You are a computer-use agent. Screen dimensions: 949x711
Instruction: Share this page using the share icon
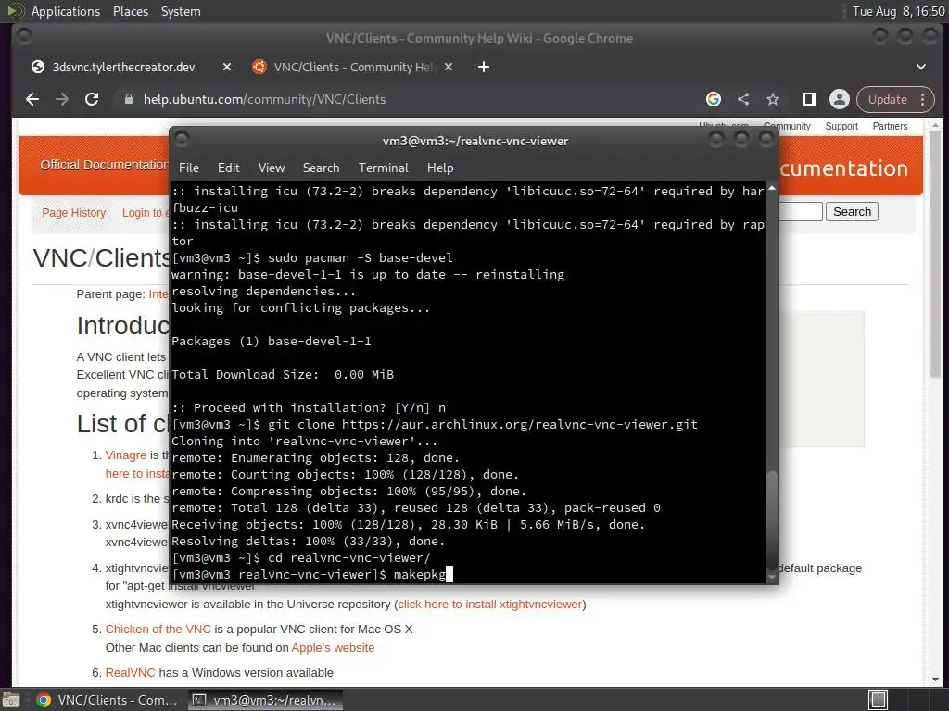[743, 99]
